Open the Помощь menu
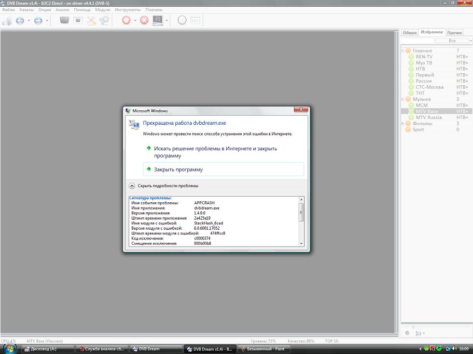This screenshot has width=473, height=354. [82, 10]
